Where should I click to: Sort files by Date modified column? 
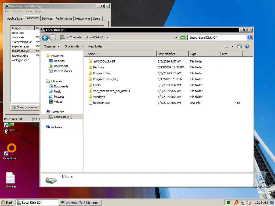point(172,54)
